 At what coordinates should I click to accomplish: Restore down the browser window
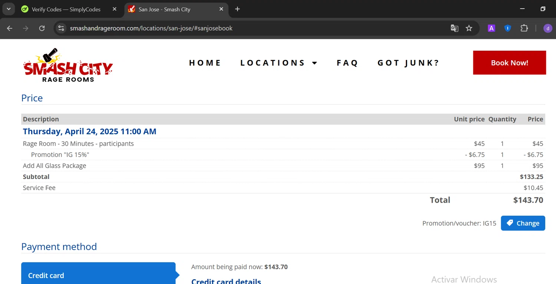point(543,9)
